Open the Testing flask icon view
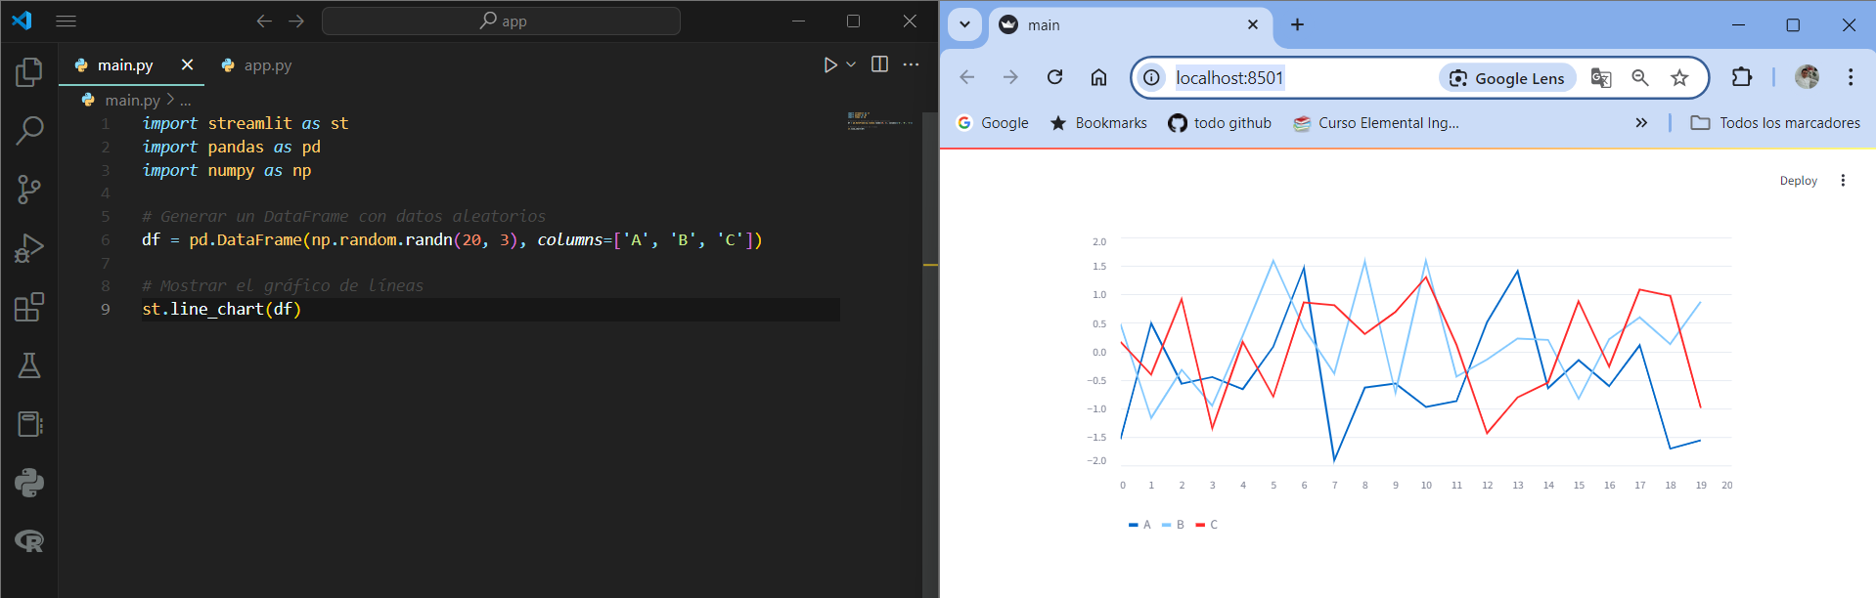Viewport: 1876px width, 598px height. pos(29,365)
